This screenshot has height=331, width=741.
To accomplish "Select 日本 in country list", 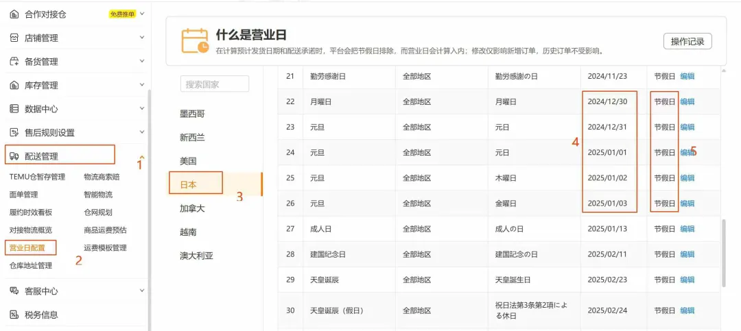I will (x=188, y=184).
